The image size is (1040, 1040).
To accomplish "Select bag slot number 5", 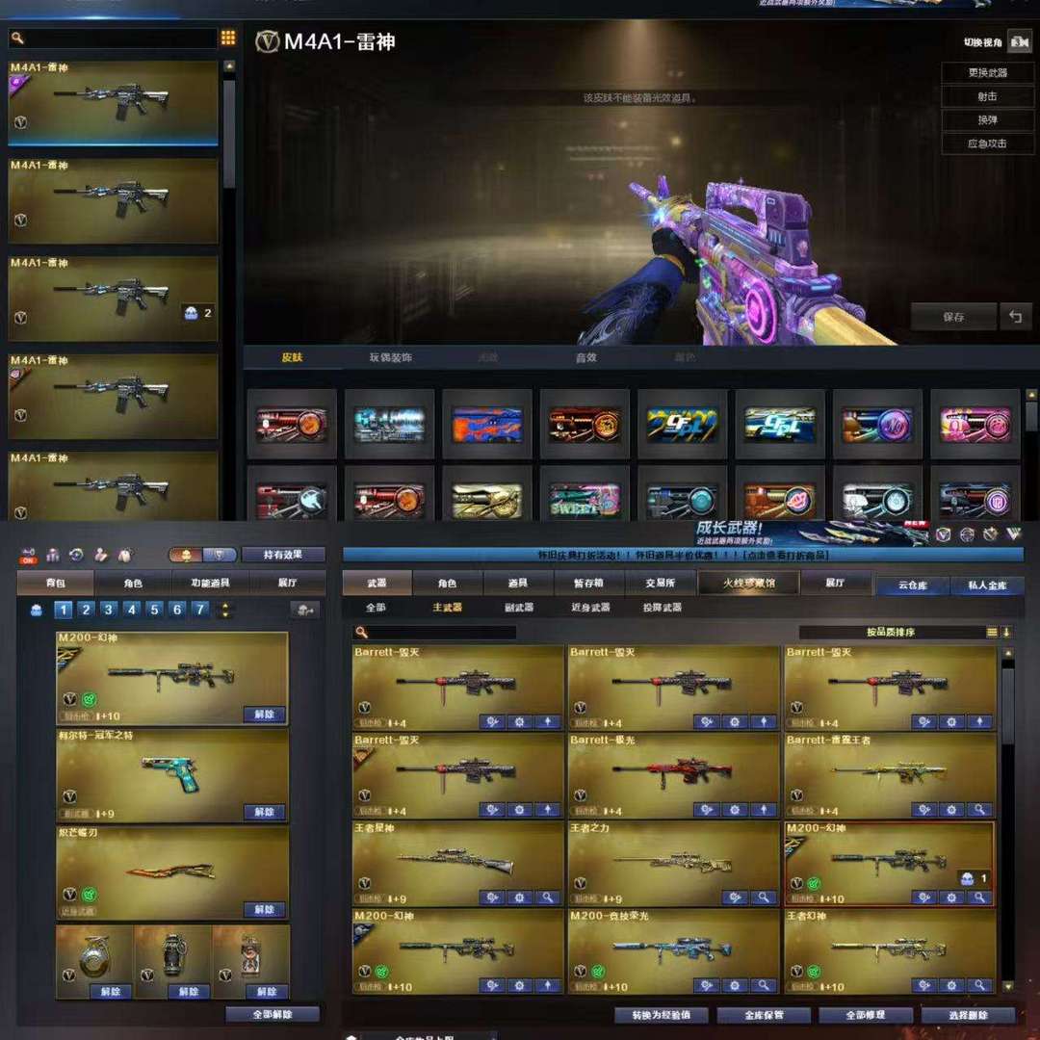I will (154, 610).
